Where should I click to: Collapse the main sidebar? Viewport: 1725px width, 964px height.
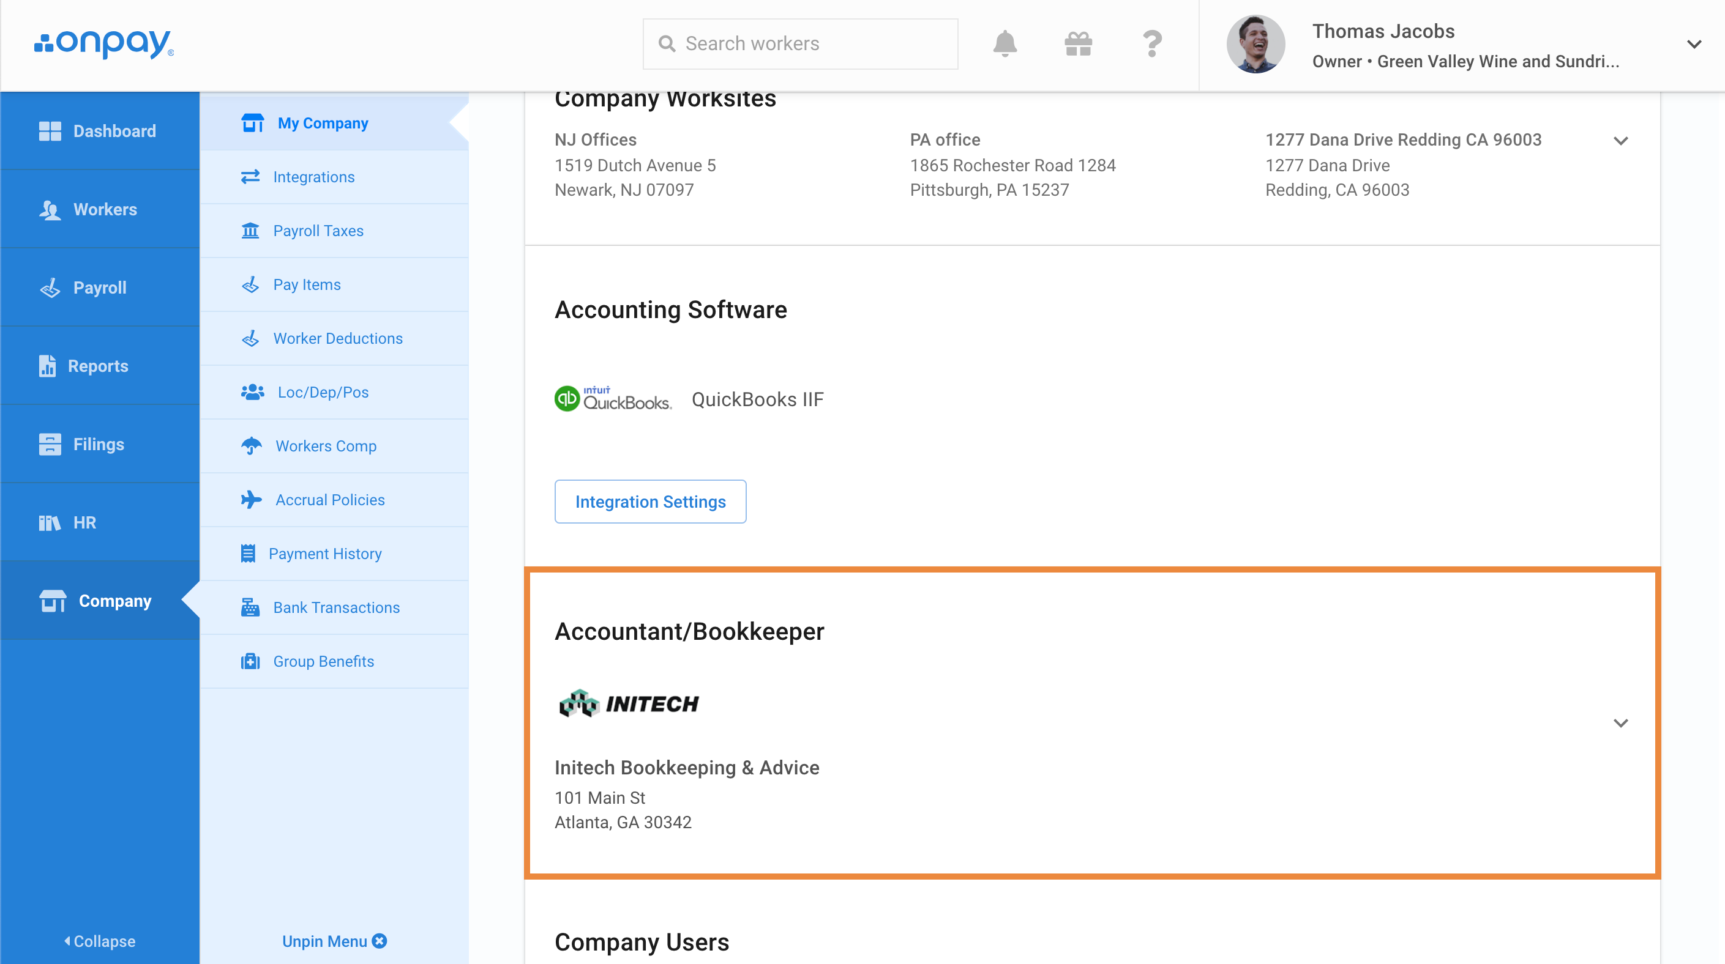point(100,941)
